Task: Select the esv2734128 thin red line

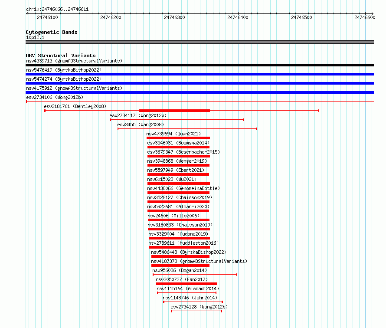Action: point(196,311)
